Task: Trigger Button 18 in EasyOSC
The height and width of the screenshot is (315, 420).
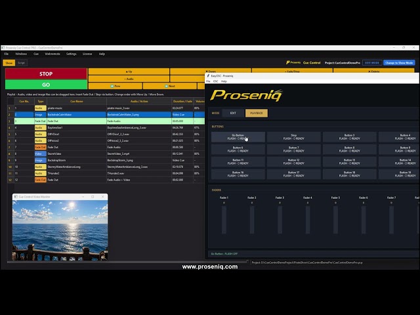Action: click(x=350, y=174)
